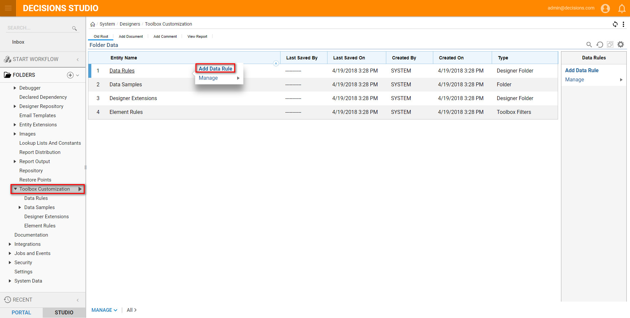This screenshot has width=630, height=318.
Task: Expand the Images tree node
Action: 15,134
